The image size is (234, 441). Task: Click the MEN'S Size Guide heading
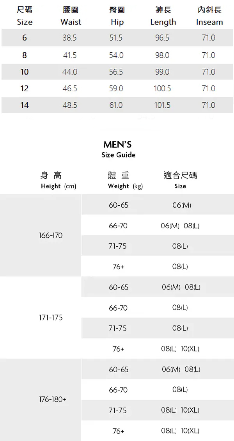118,149
